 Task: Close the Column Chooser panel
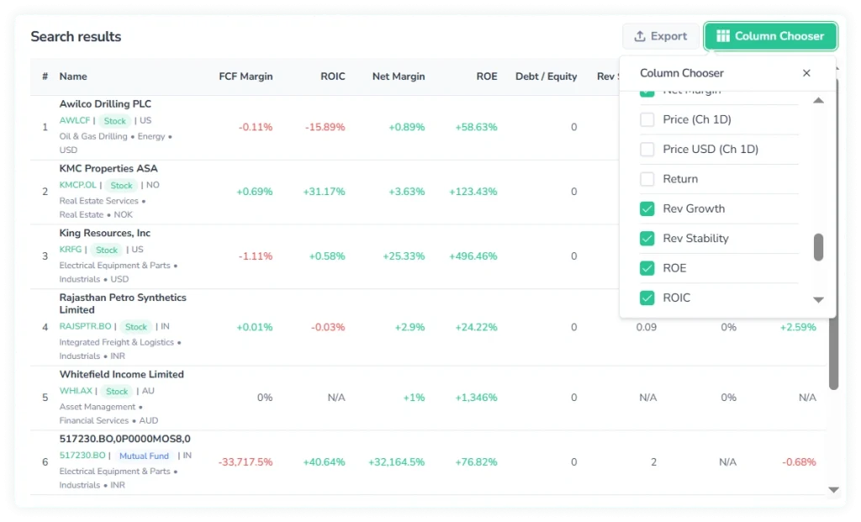pyautogui.click(x=806, y=73)
